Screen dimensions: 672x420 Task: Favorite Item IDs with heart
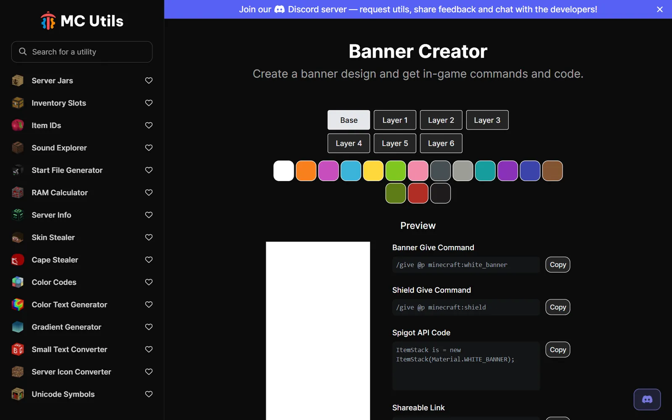(149, 125)
